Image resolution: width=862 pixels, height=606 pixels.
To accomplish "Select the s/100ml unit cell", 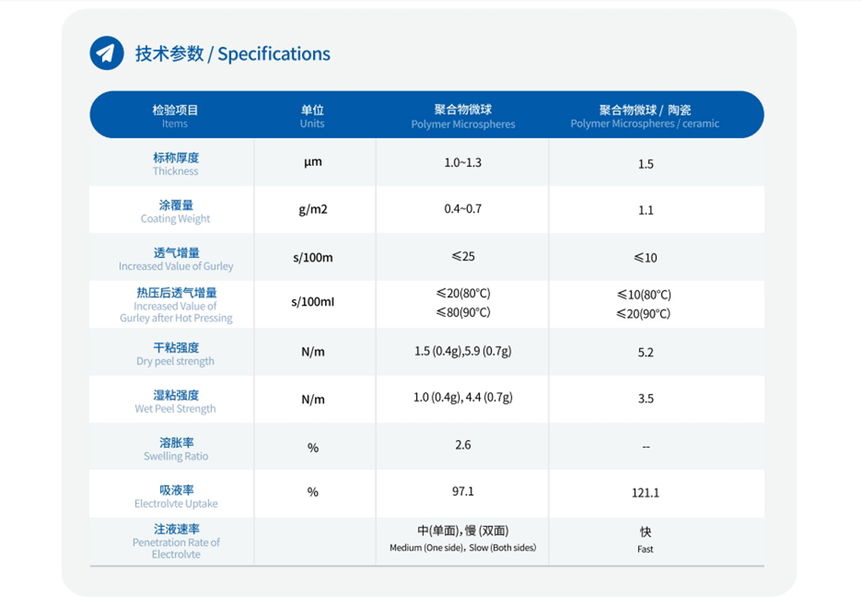I will (x=313, y=302).
